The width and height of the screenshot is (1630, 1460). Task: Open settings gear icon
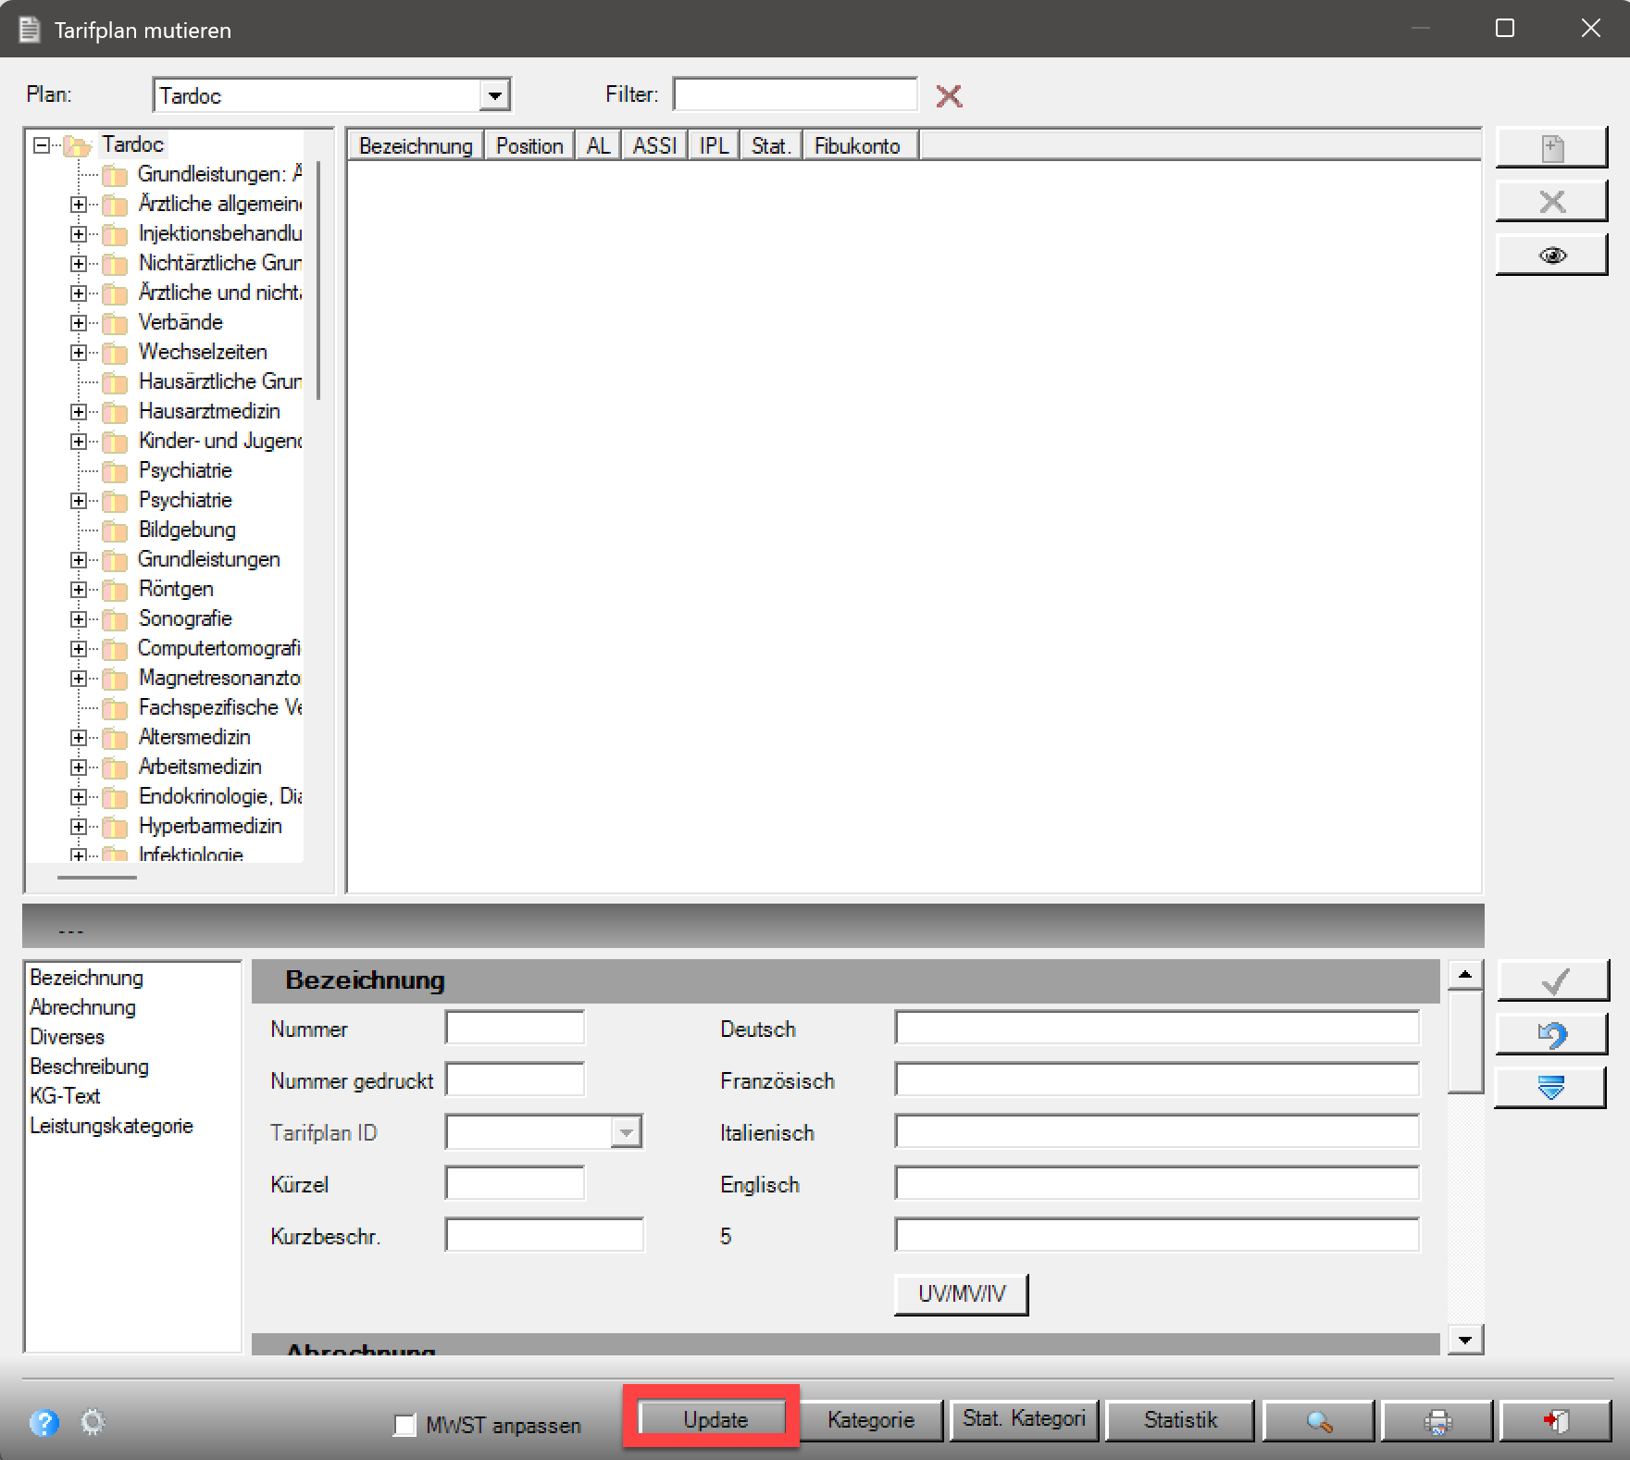pos(93,1421)
